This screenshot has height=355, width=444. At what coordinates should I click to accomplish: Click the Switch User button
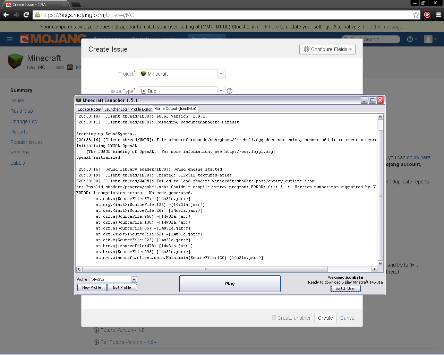tap(345, 288)
